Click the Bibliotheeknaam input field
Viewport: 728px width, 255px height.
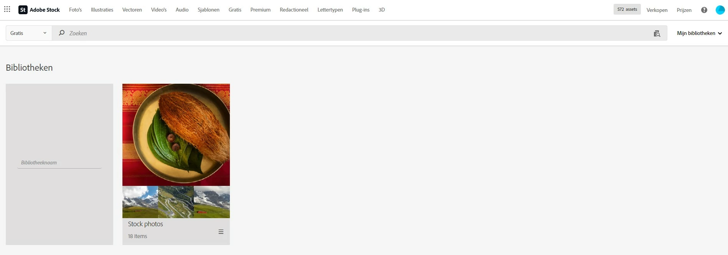(x=59, y=163)
